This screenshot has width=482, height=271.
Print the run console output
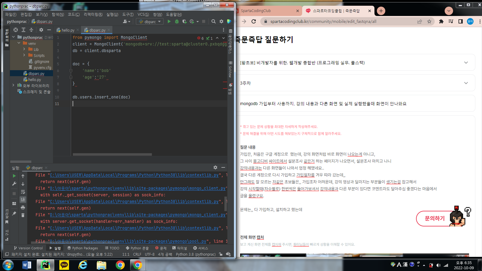tap(23, 207)
